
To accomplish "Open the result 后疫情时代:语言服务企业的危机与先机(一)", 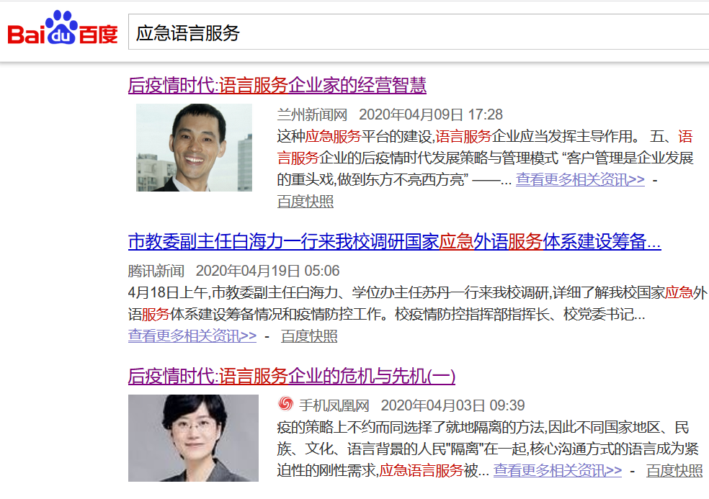I will pos(291,376).
